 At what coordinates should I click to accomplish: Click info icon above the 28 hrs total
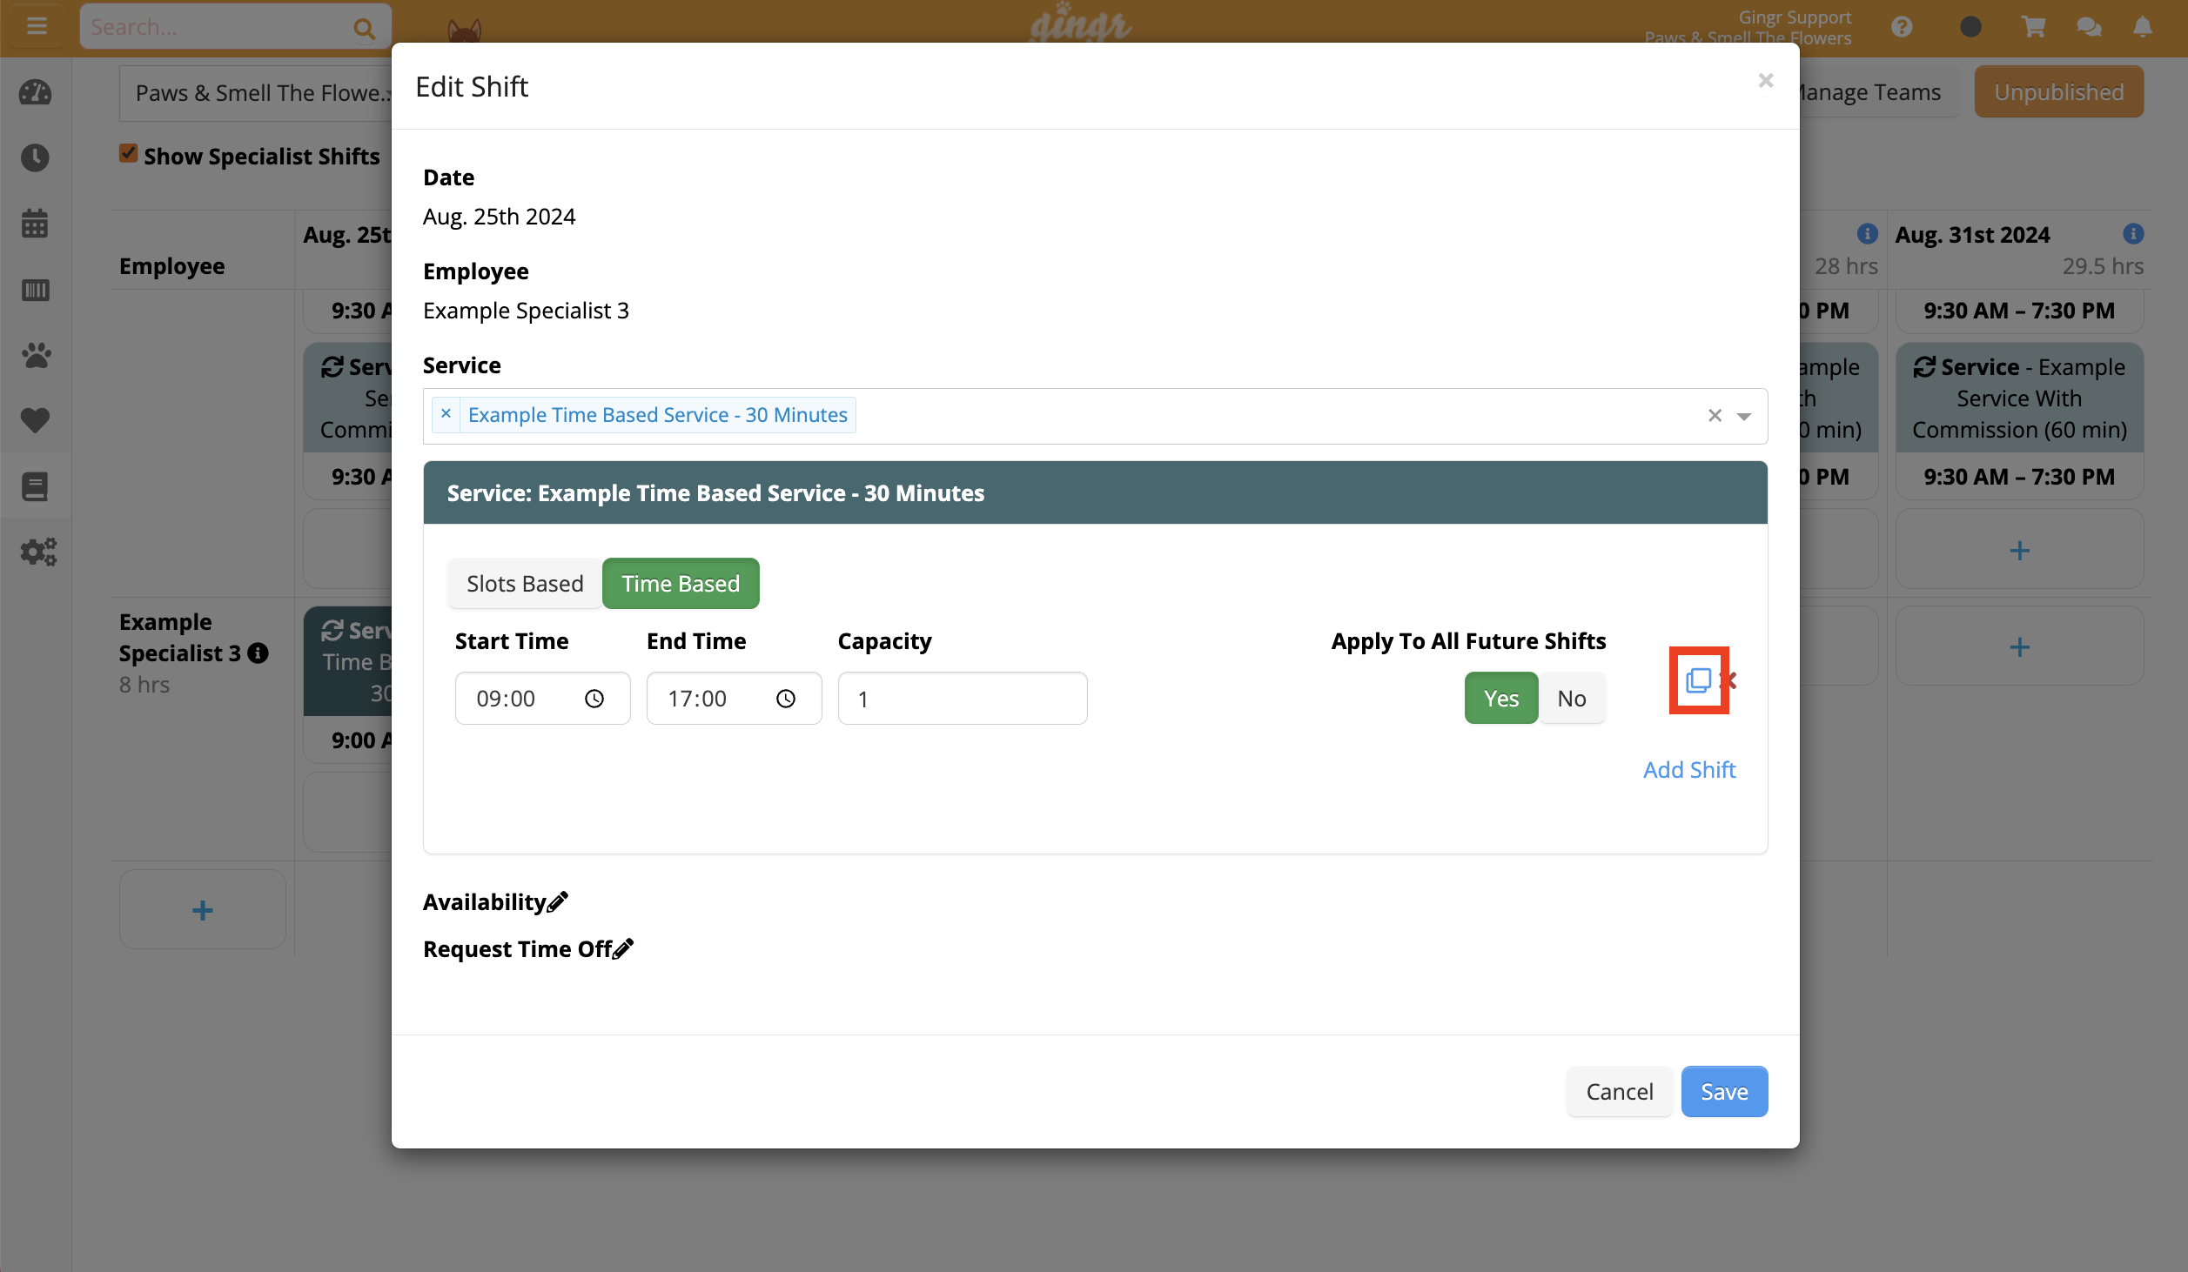[x=1867, y=233]
